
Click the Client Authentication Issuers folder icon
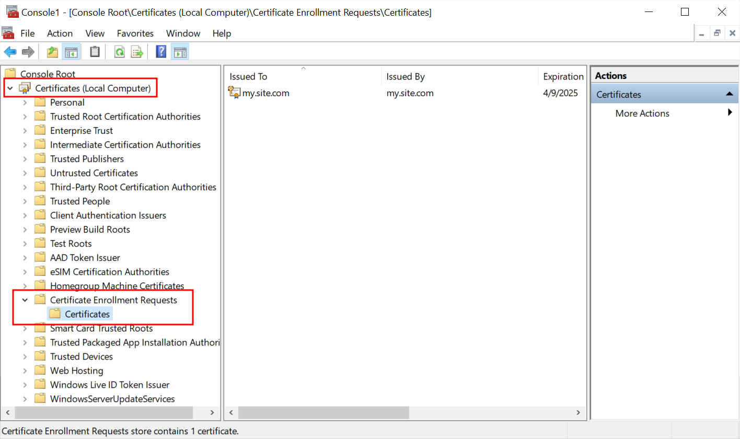tap(40, 215)
